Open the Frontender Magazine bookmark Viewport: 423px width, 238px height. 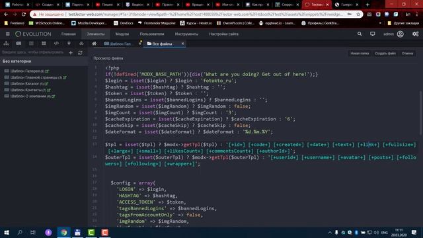pyautogui.click(x=157, y=23)
